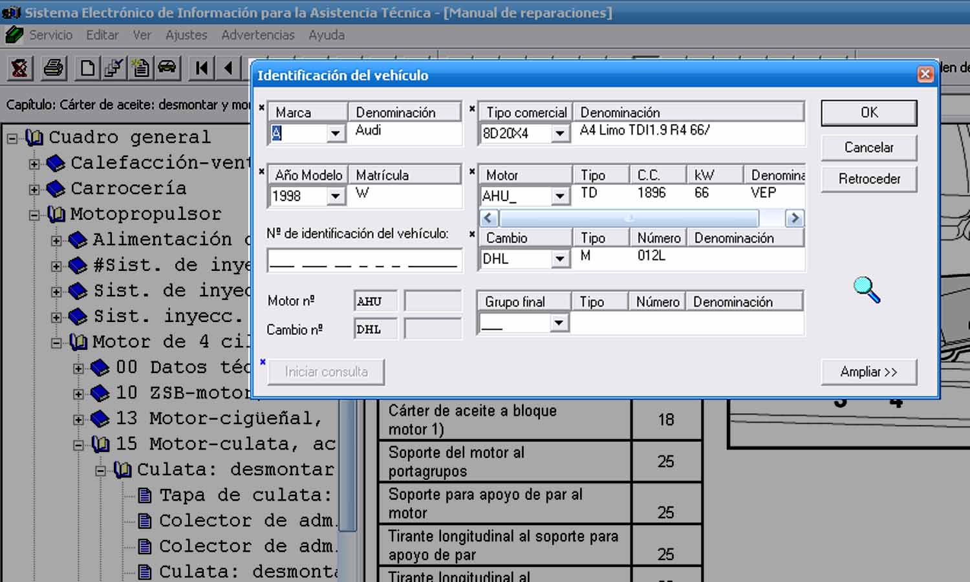Click the page icon of Tapa de culata
The width and height of the screenshot is (970, 582).
(145, 495)
